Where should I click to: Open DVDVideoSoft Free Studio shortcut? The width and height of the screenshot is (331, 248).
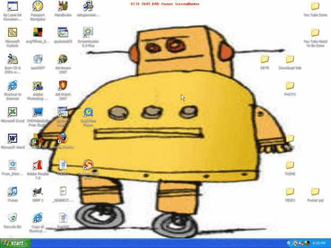pos(37,112)
